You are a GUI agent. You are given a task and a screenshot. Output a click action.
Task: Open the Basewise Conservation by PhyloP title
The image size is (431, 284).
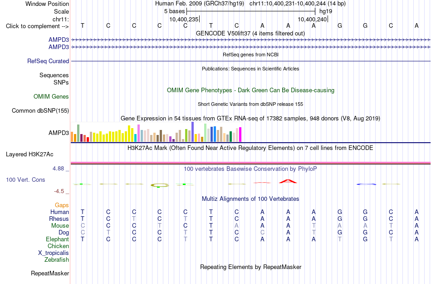(250, 169)
